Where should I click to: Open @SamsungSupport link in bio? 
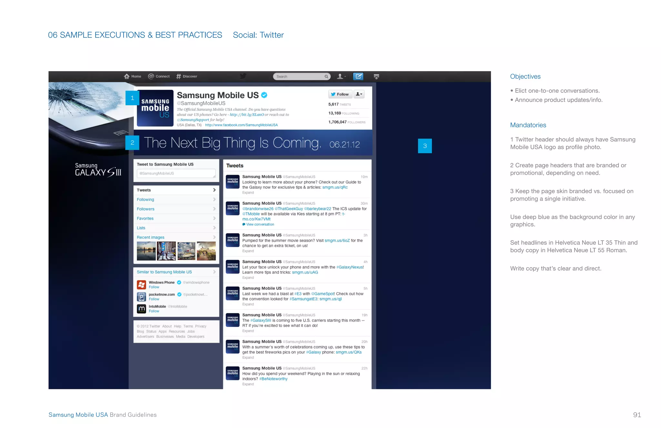193,120
